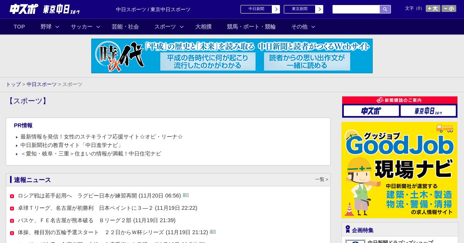
Task: Go to the TOP menu item
Action: pos(19,27)
